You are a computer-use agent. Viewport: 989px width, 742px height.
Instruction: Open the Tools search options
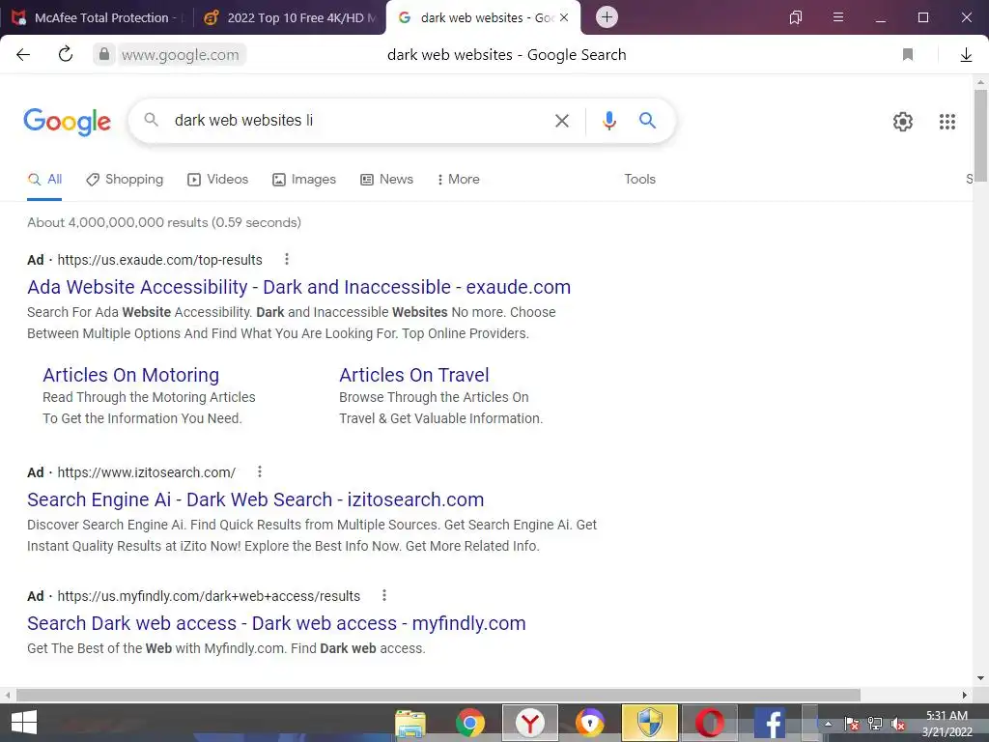click(639, 179)
